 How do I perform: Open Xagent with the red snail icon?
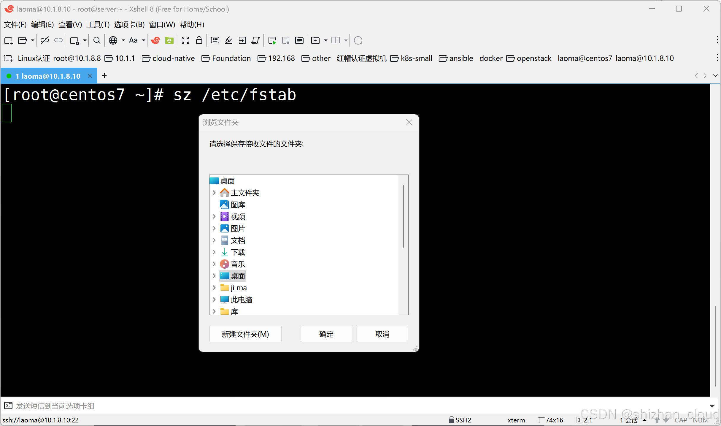(x=155, y=40)
